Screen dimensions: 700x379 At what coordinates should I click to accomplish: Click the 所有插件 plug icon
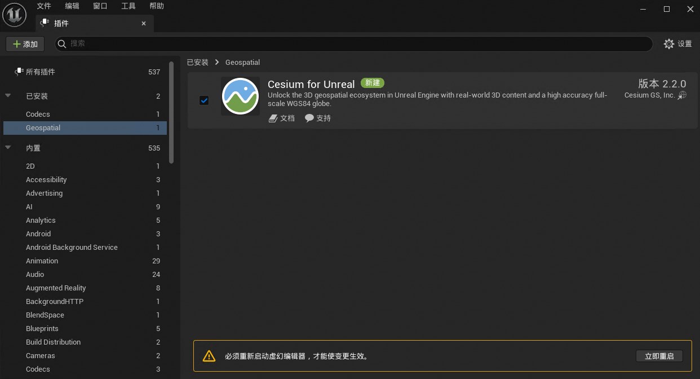pos(19,72)
